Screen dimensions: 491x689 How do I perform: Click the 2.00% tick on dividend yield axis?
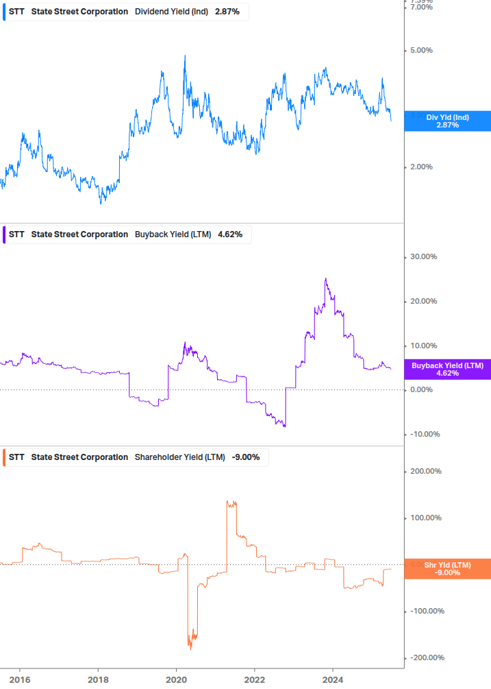[421, 167]
